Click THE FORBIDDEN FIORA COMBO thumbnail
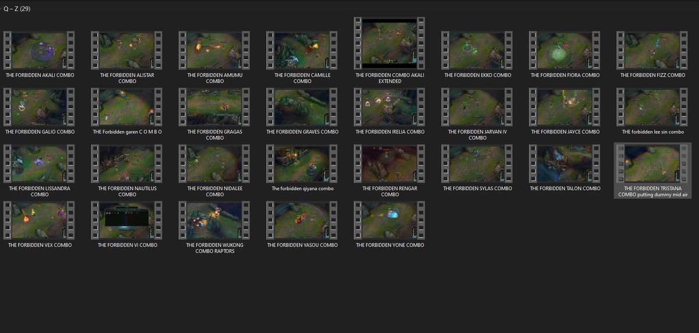Image resolution: width=699 pixels, height=333 pixels. [x=565, y=51]
